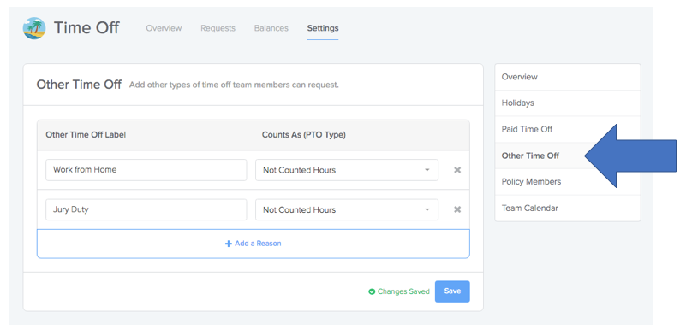Screen dimensions: 686x335
Task: Open PTO type dropdown for Jury Duty
Action: coord(347,209)
